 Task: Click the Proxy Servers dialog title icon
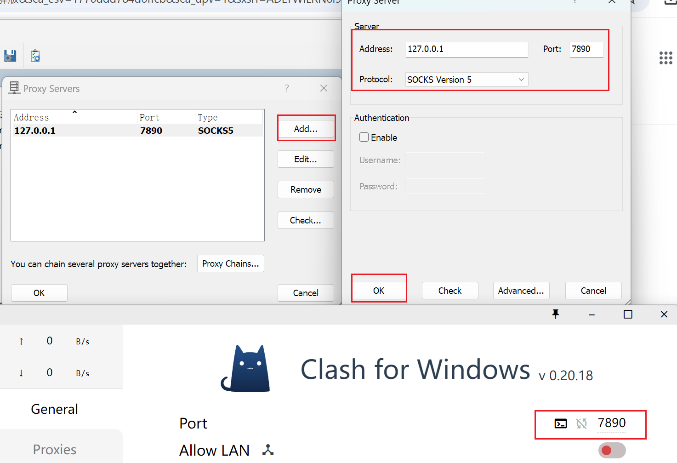(x=14, y=88)
